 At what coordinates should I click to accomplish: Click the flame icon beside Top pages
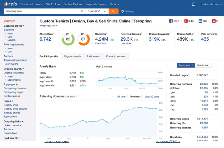point(17,84)
